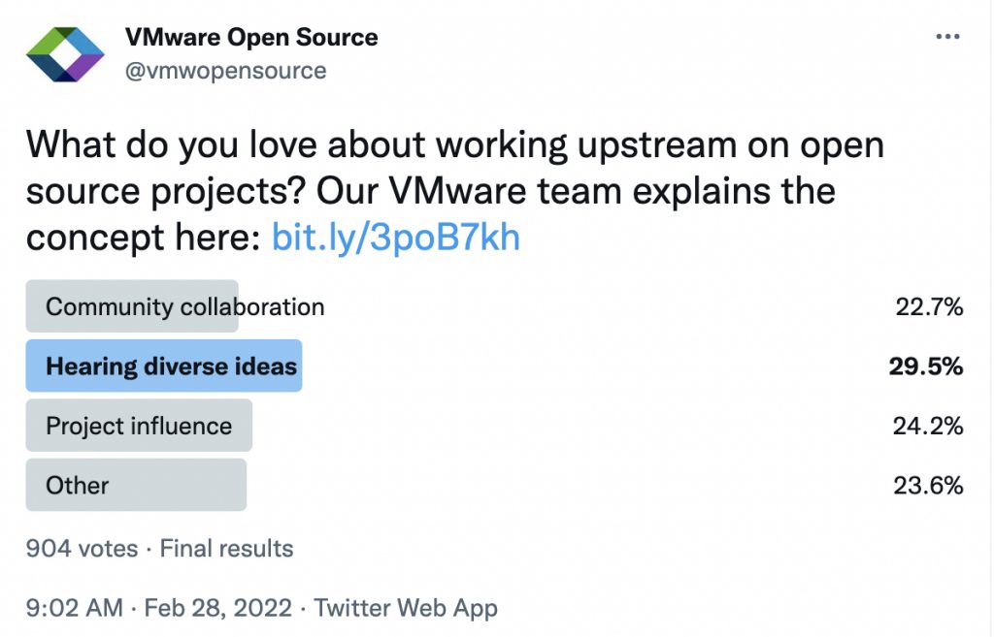The width and height of the screenshot is (994, 637).
Task: Click the 22.7% result percentage
Action: (929, 307)
